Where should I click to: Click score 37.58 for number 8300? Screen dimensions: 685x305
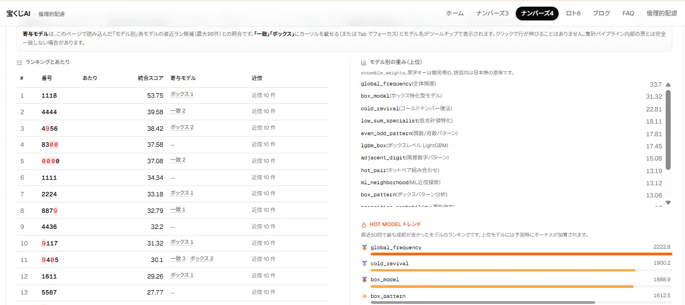(156, 145)
